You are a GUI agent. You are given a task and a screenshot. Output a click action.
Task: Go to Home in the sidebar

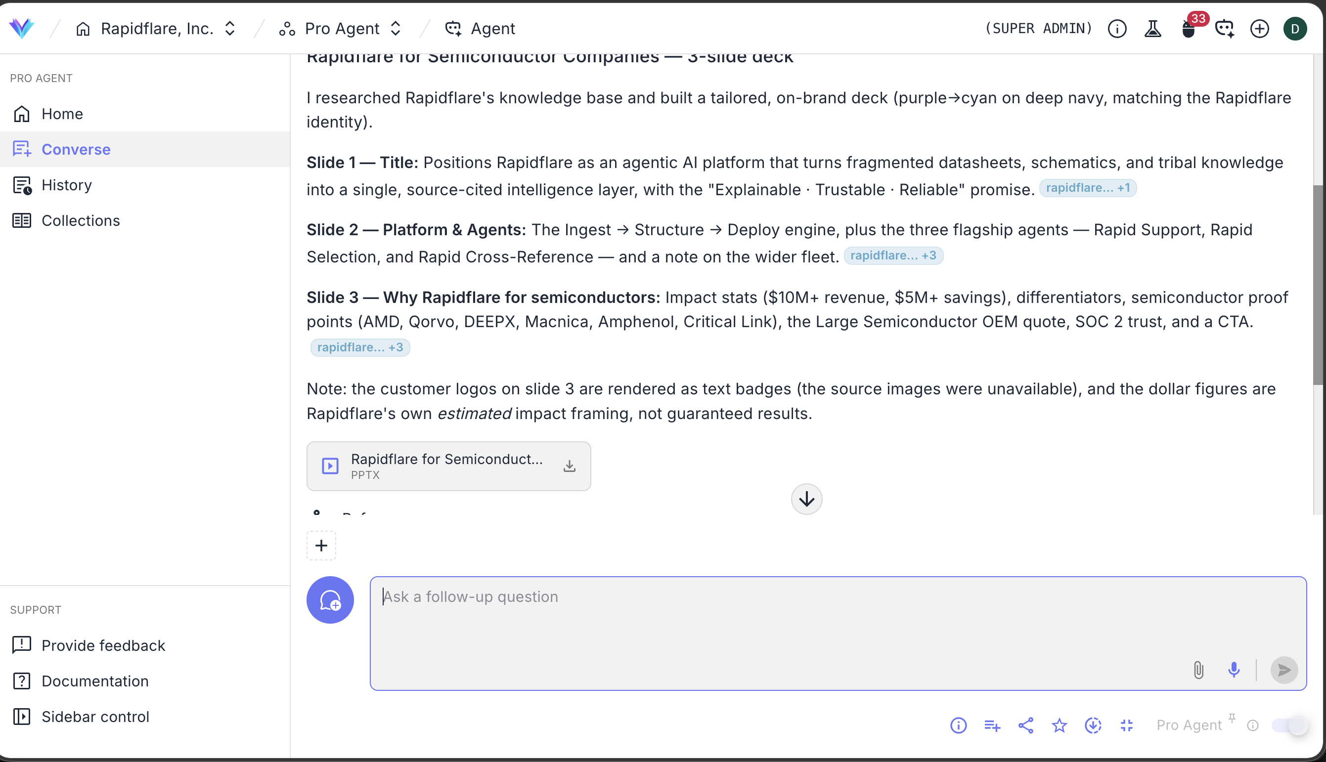(145, 114)
